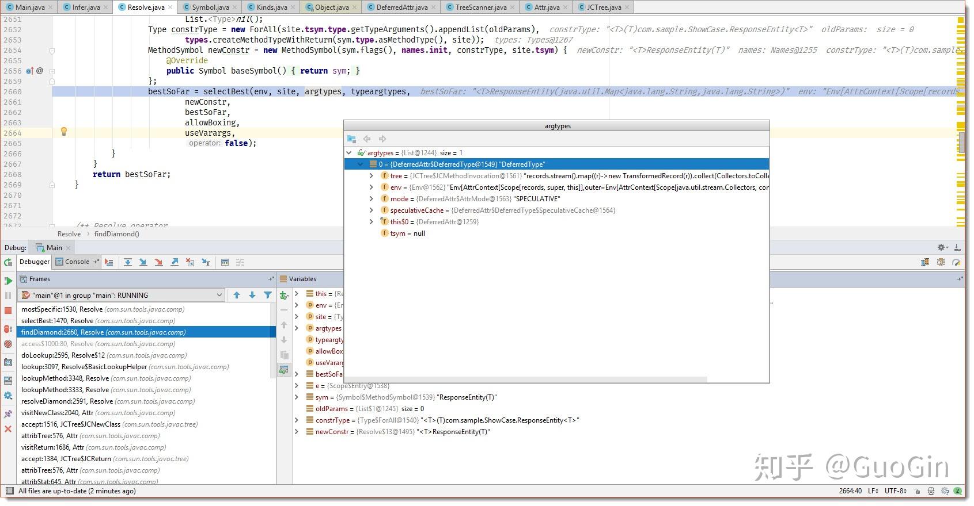Expand the constrType variable node
Image resolution: width=974 pixels, height=506 pixels.
point(297,420)
